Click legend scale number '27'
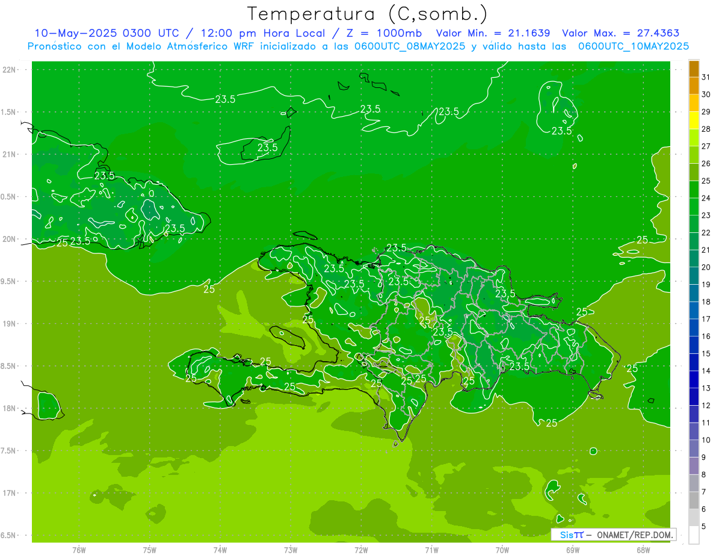 pos(706,146)
